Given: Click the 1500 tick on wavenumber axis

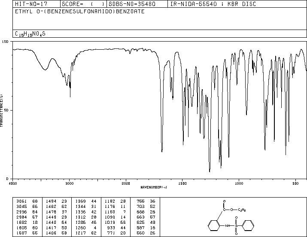Looking at the screenshot, I should (x=182, y=183).
